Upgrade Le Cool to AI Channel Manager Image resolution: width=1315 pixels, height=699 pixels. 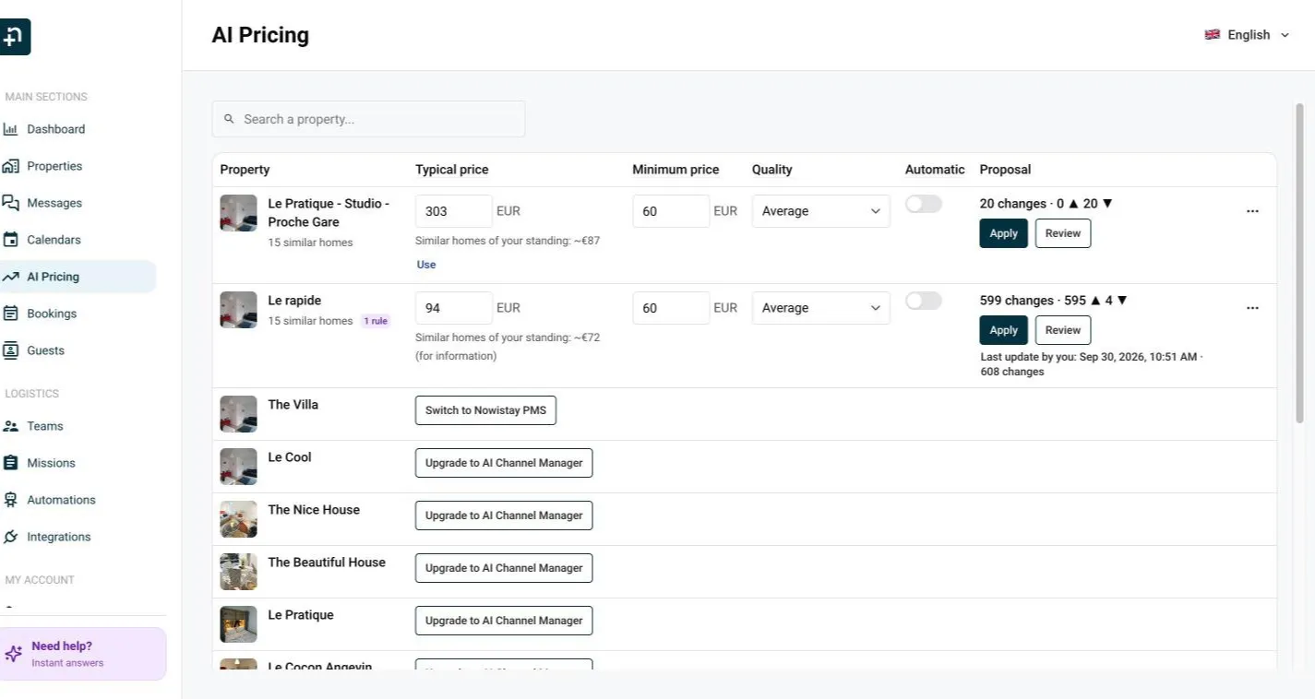504,463
